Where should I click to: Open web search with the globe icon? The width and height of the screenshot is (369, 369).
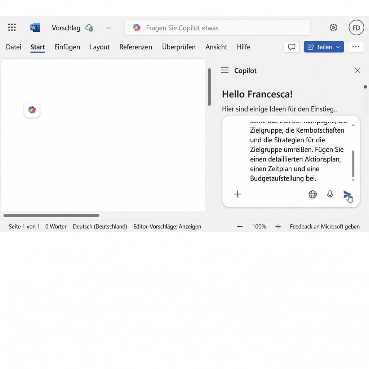click(312, 194)
